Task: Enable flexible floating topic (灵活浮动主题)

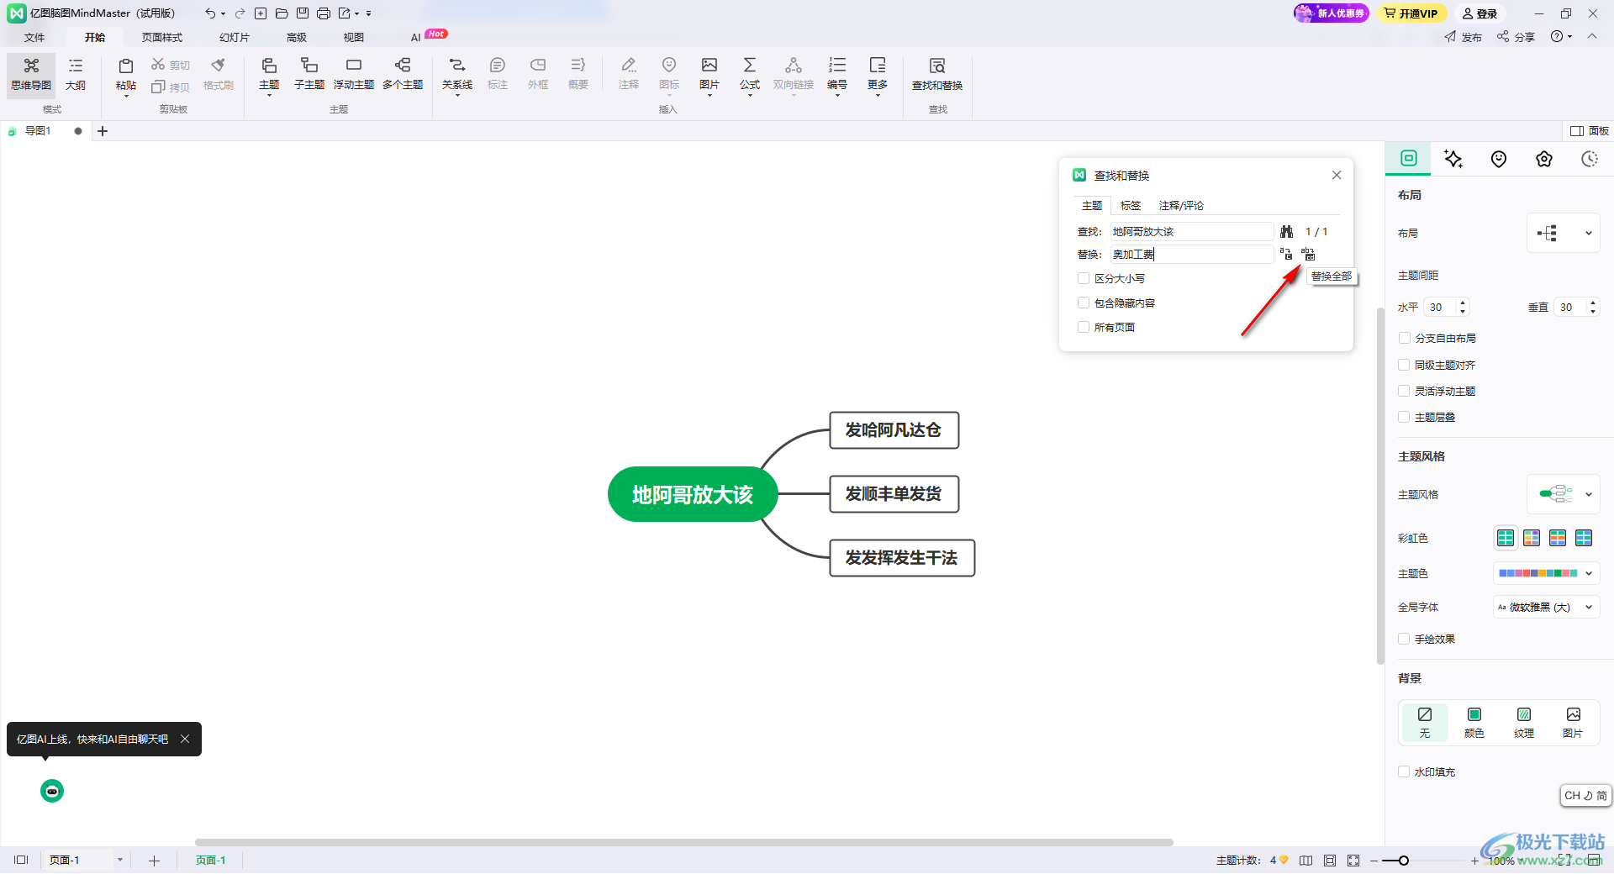Action: (x=1404, y=391)
